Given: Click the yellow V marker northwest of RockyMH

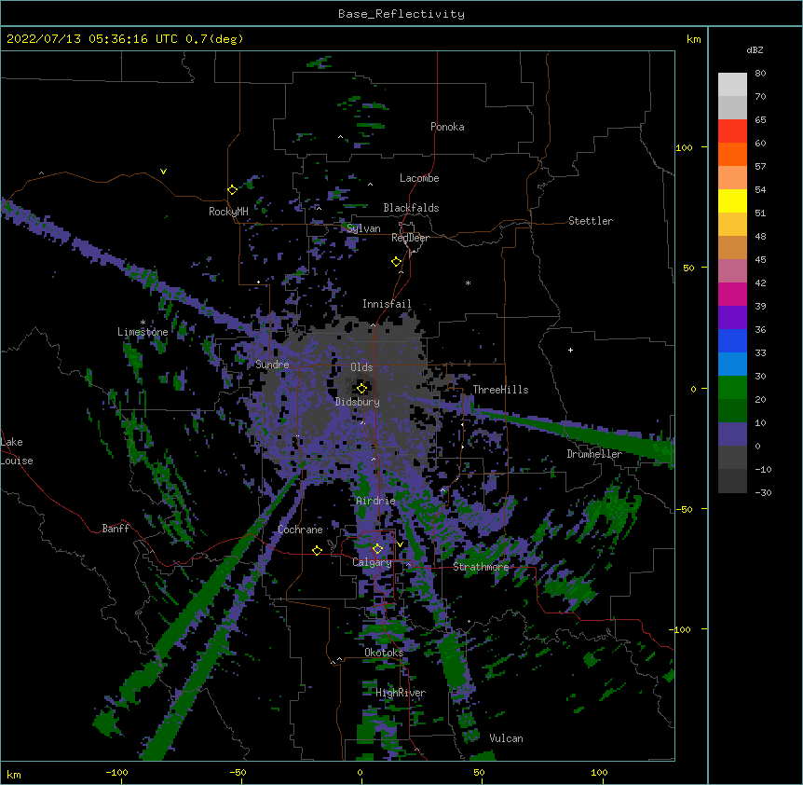Looking at the screenshot, I should pos(163,172).
